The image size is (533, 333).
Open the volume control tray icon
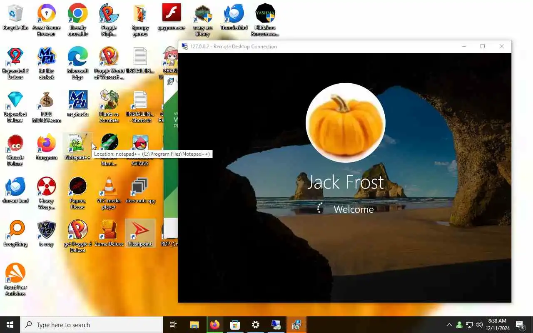point(479,325)
